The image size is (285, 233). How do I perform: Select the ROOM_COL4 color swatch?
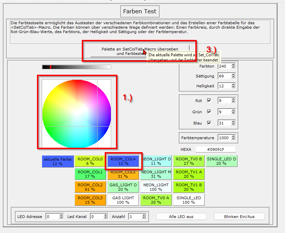[124, 161]
